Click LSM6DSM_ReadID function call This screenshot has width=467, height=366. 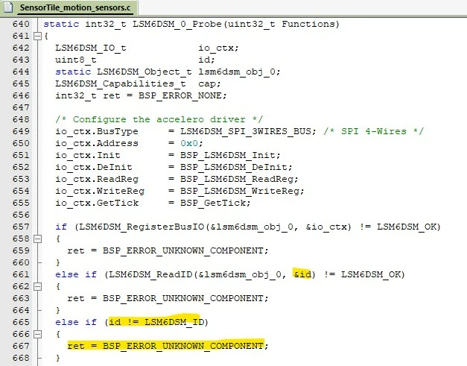click(x=150, y=274)
